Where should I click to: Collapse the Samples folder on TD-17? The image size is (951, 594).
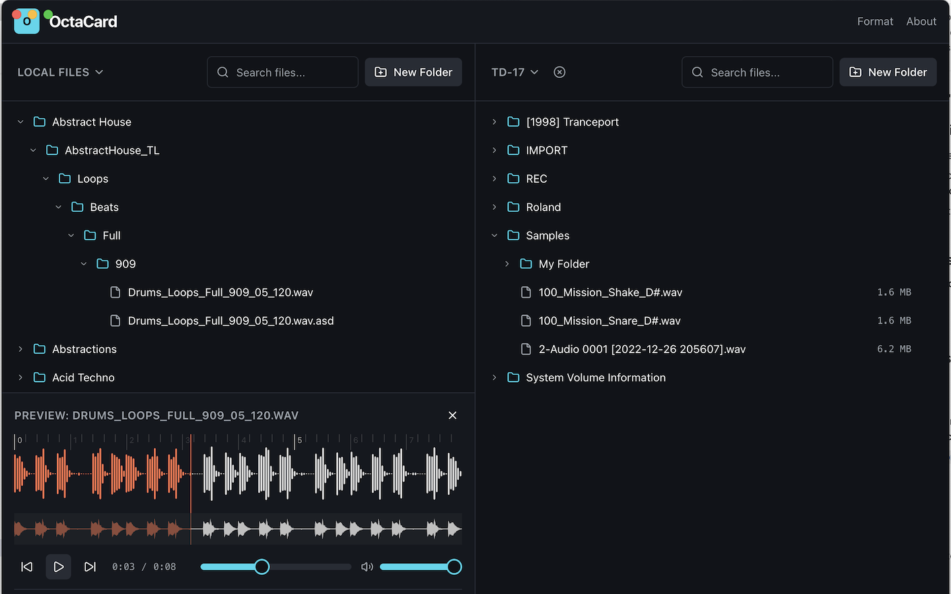494,236
